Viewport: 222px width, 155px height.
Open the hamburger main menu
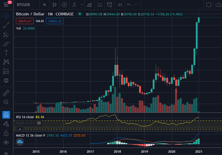pos(6,5)
